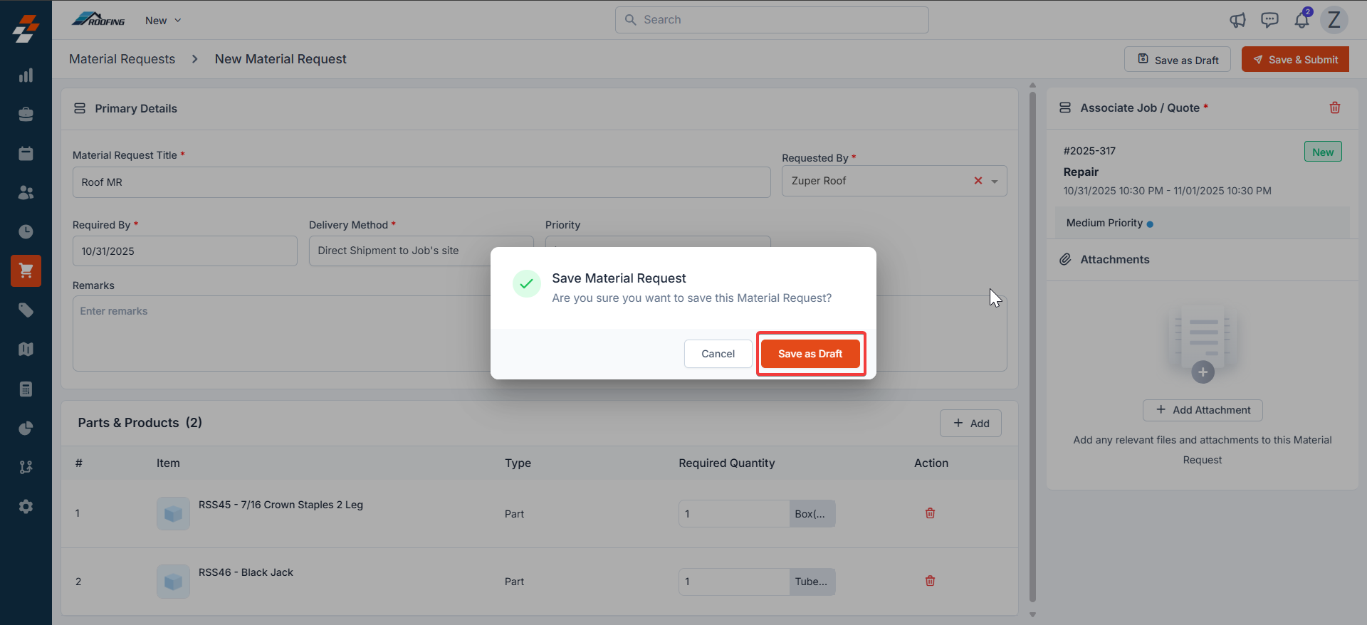Click the Required Quantity column header
This screenshot has width=1367, height=625.
(726, 463)
